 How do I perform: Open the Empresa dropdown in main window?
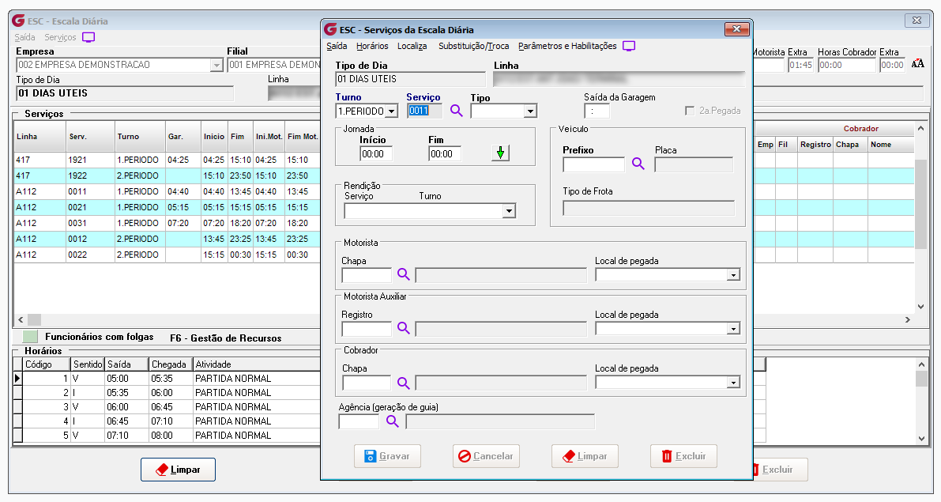(x=216, y=65)
